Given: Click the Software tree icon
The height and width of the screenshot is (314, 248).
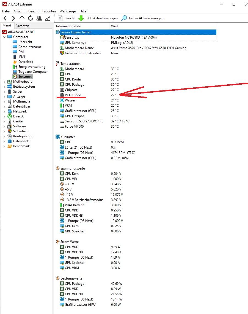Looking at the screenshot, I should [x=10, y=126].
